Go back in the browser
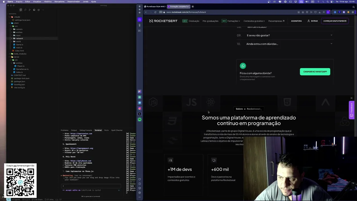The height and width of the screenshot is (201, 357). 146,12
